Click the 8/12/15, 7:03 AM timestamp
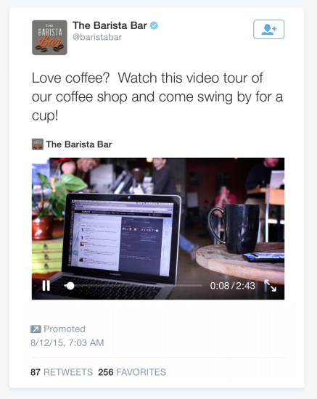Viewport: 317px width, 399px height. pyautogui.click(x=67, y=342)
